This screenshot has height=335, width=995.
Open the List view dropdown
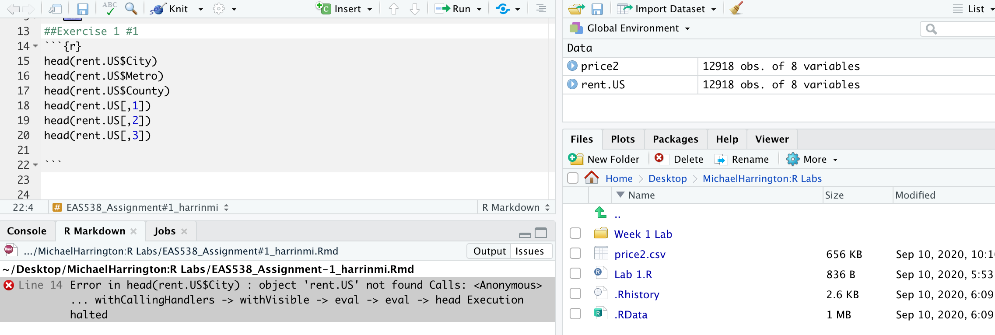coord(974,9)
